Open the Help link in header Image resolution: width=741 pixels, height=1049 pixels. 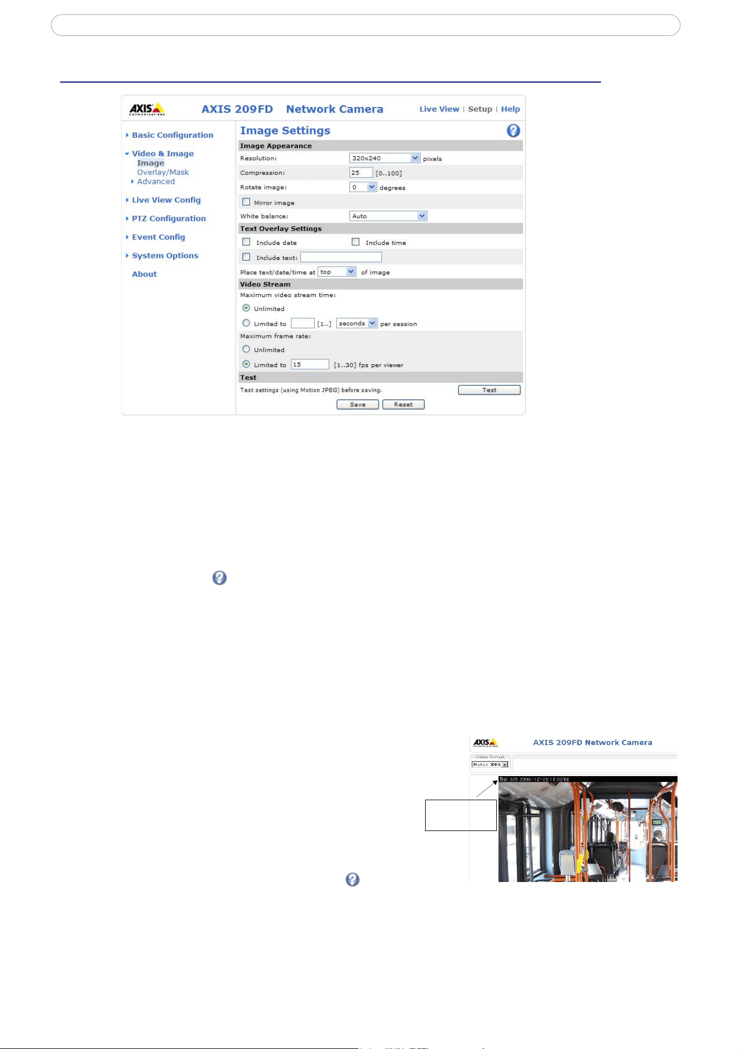pos(510,109)
